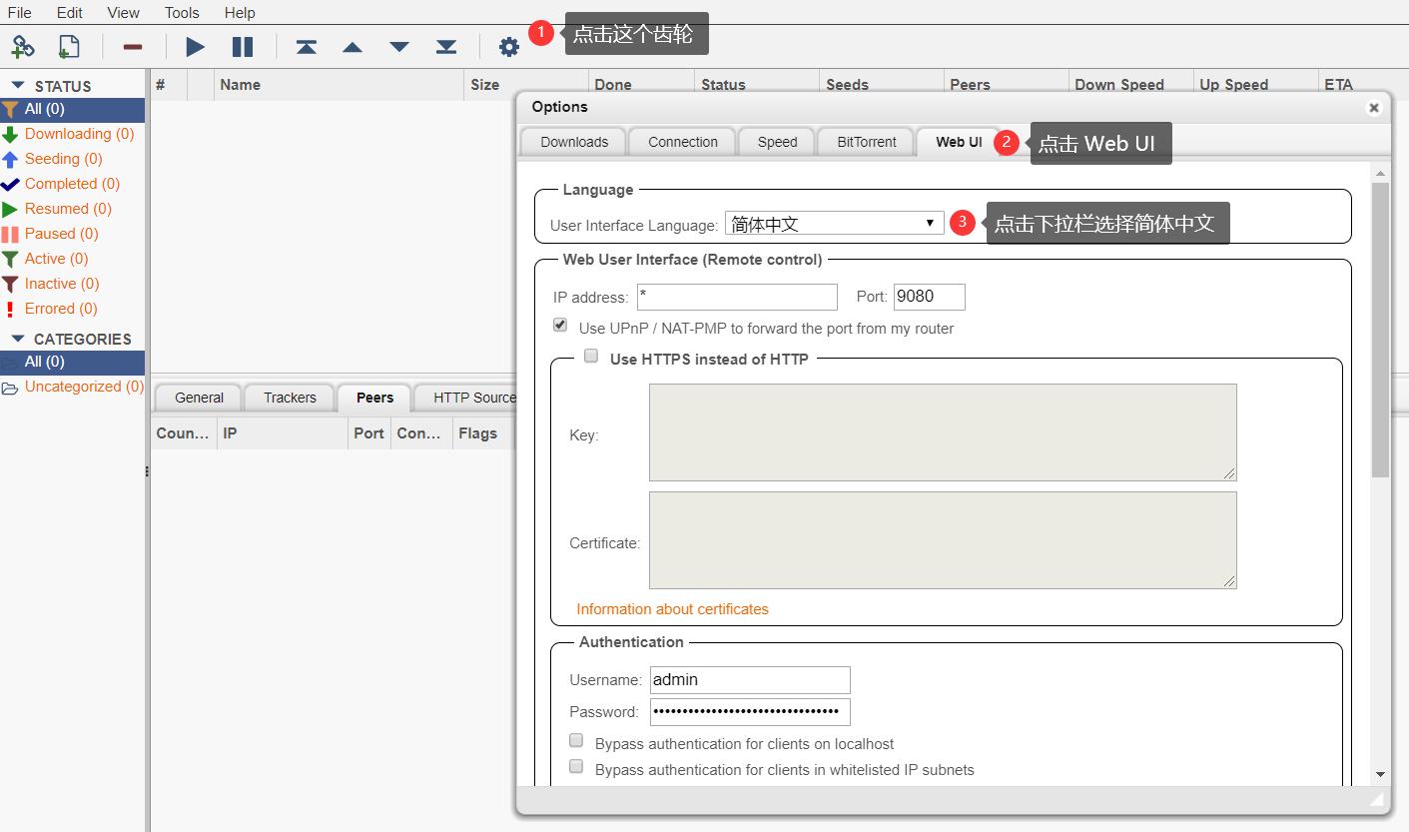This screenshot has width=1409, height=832.
Task: Open the General details tab
Action: coord(199,398)
